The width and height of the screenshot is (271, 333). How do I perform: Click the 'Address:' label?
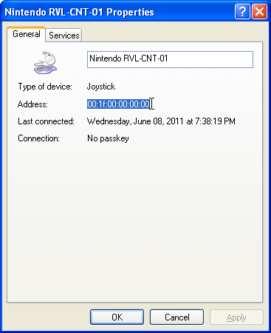[x=32, y=104]
